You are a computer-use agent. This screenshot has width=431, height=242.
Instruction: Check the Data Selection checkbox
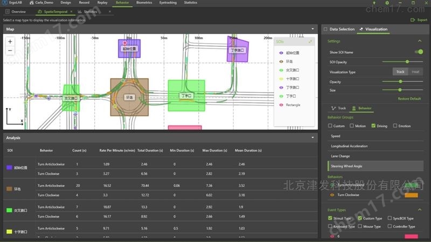coord(325,29)
